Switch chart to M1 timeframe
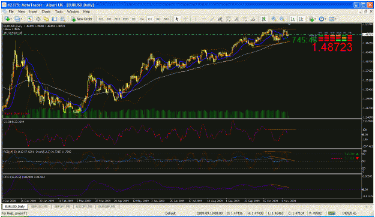375x217 pixels. pos(101,19)
